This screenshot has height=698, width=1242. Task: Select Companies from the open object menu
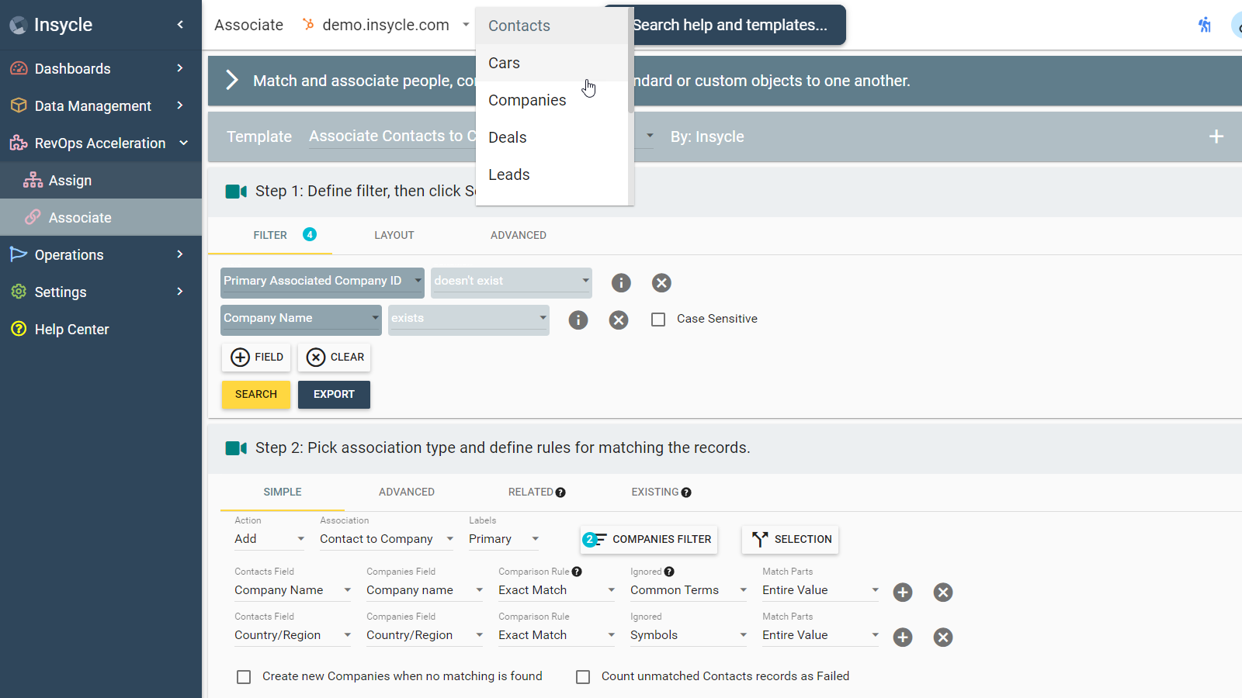click(527, 100)
